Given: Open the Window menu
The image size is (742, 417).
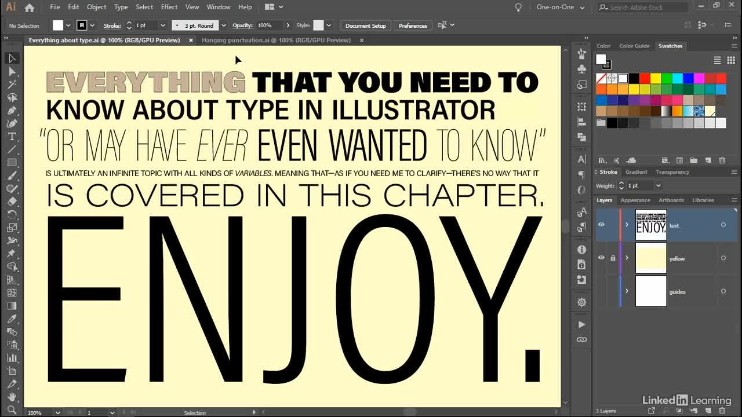Looking at the screenshot, I should (219, 7).
